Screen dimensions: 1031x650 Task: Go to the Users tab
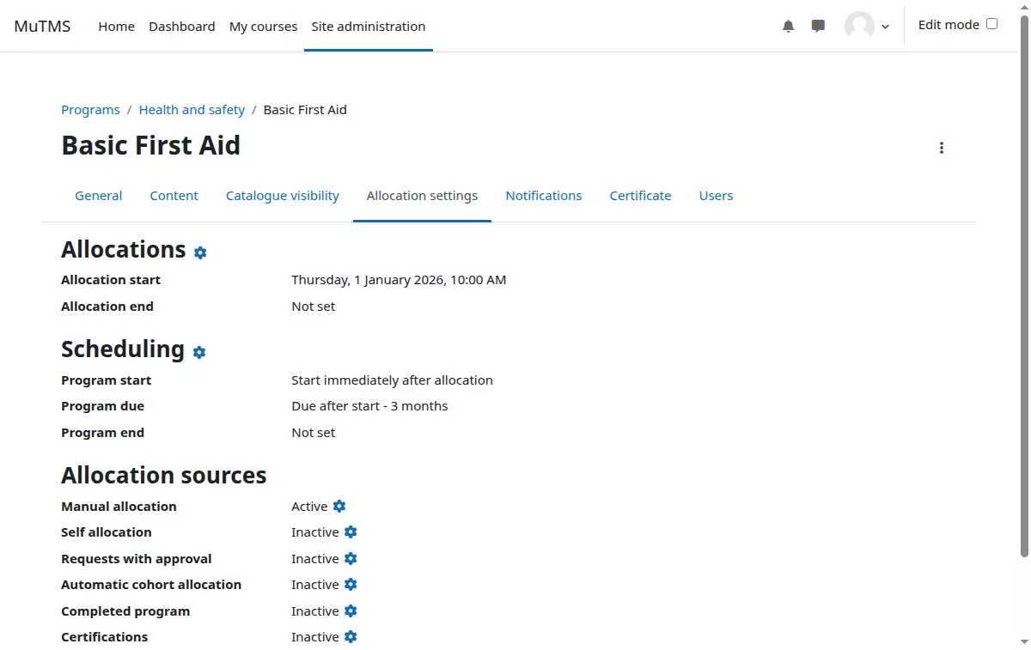[716, 196]
